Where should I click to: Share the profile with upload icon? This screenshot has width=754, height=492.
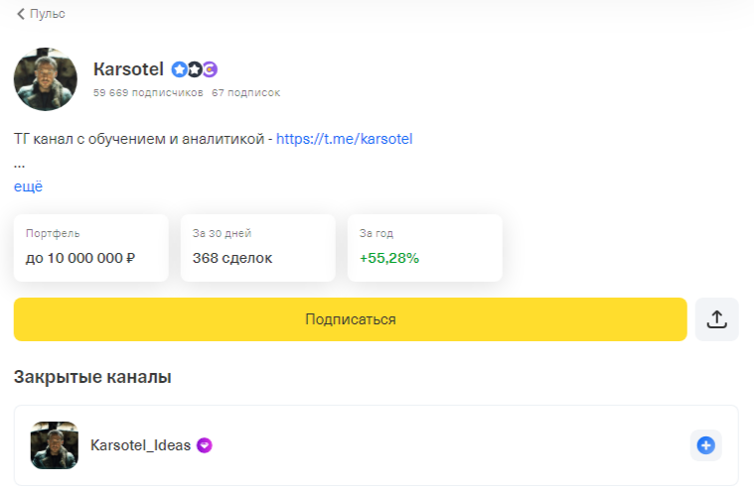coord(716,319)
